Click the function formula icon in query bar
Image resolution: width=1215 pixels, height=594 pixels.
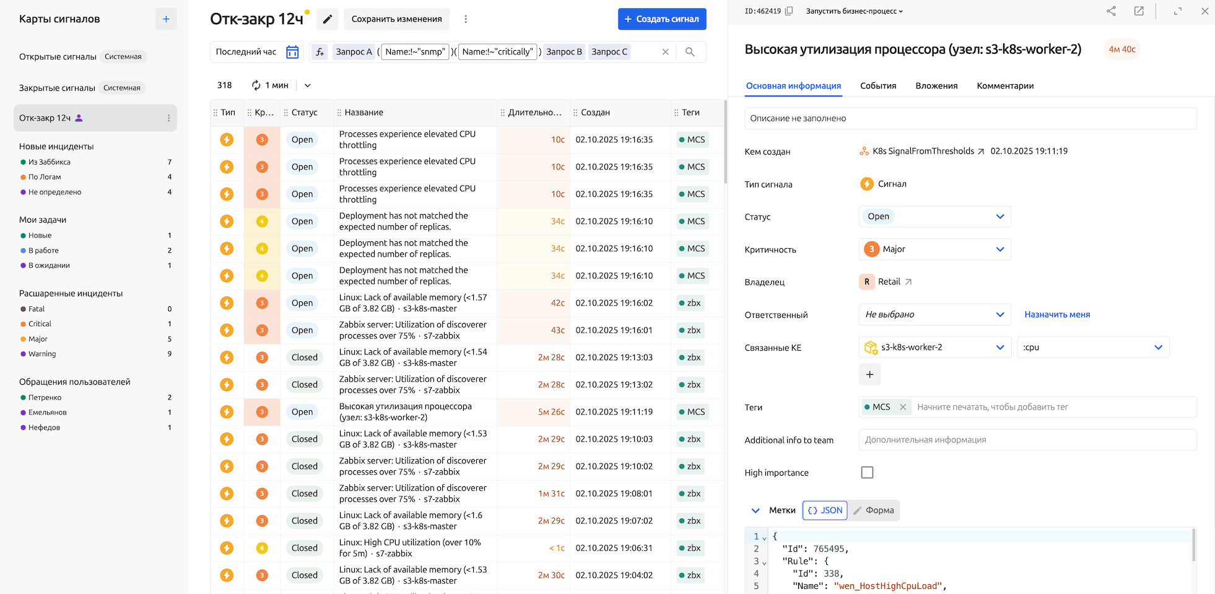pos(320,52)
